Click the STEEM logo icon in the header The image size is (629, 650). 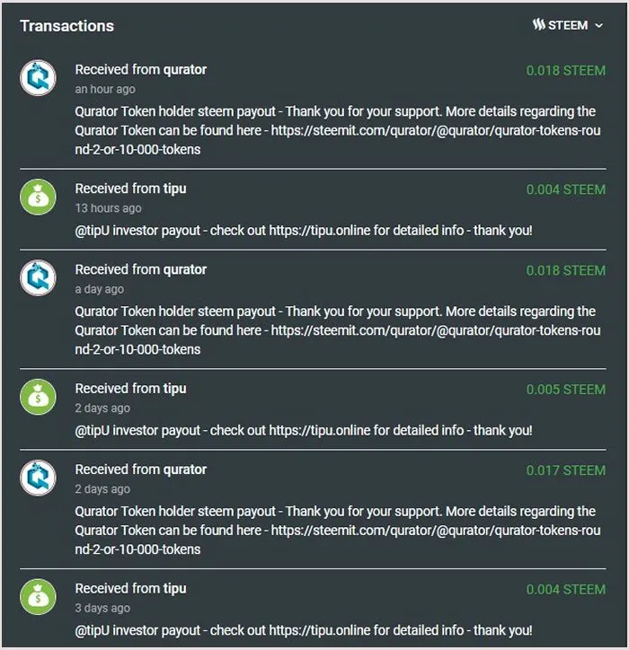(x=538, y=25)
